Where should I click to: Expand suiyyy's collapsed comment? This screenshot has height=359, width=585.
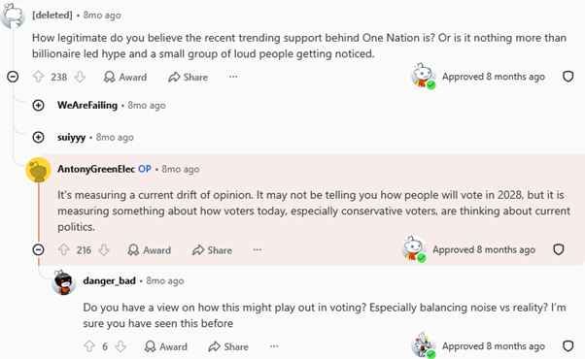[38, 138]
